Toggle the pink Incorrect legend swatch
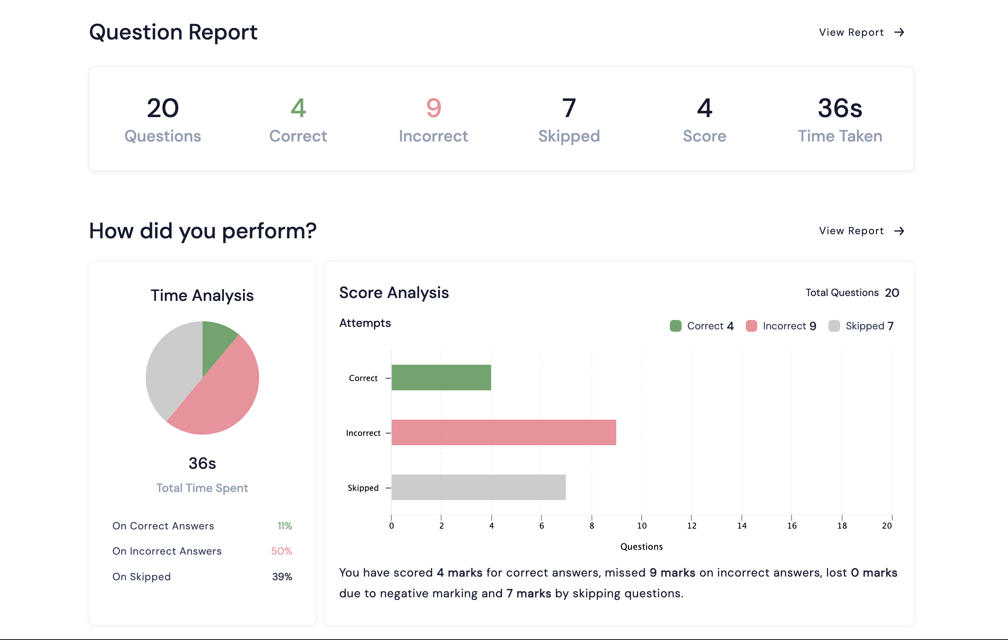 [751, 326]
